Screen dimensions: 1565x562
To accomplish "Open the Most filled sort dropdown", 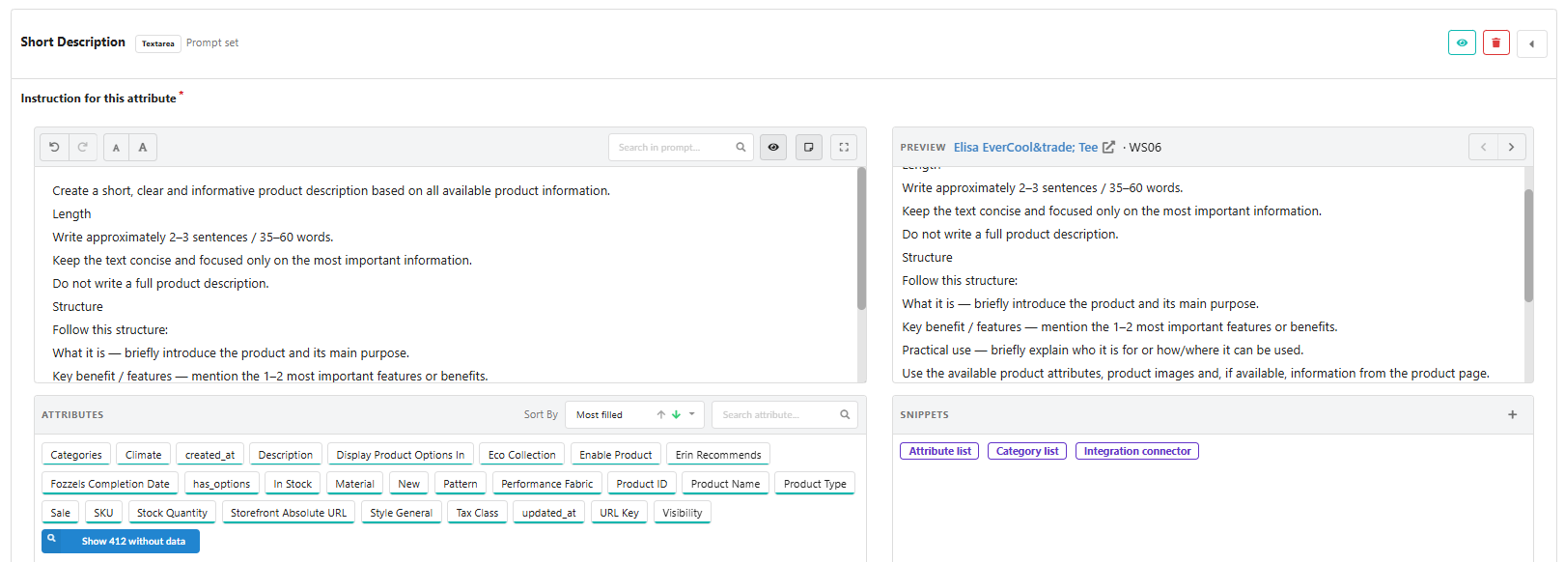I will (634, 414).
